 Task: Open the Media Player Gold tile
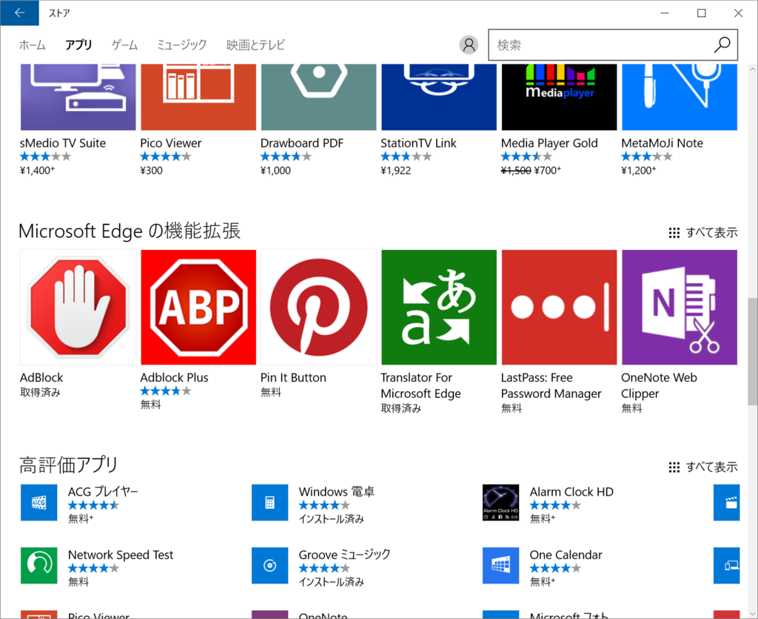[x=560, y=97]
